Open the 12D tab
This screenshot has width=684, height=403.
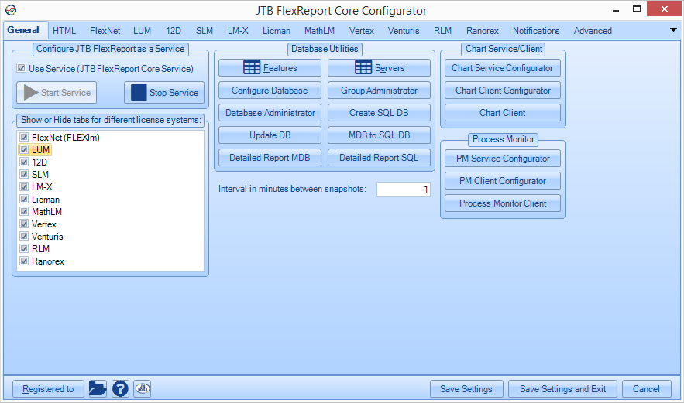174,31
